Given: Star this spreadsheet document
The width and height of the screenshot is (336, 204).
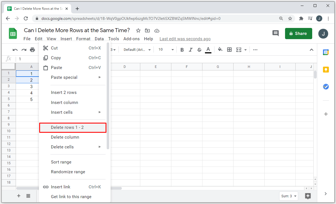Looking at the screenshot, I should [x=138, y=30].
